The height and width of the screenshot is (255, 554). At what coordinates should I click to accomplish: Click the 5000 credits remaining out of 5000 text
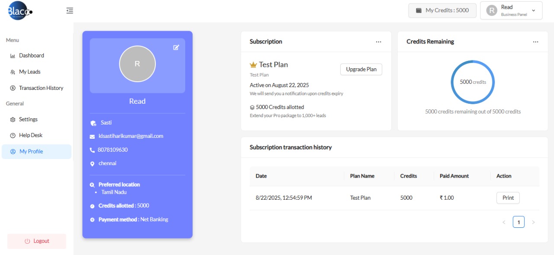(x=473, y=112)
